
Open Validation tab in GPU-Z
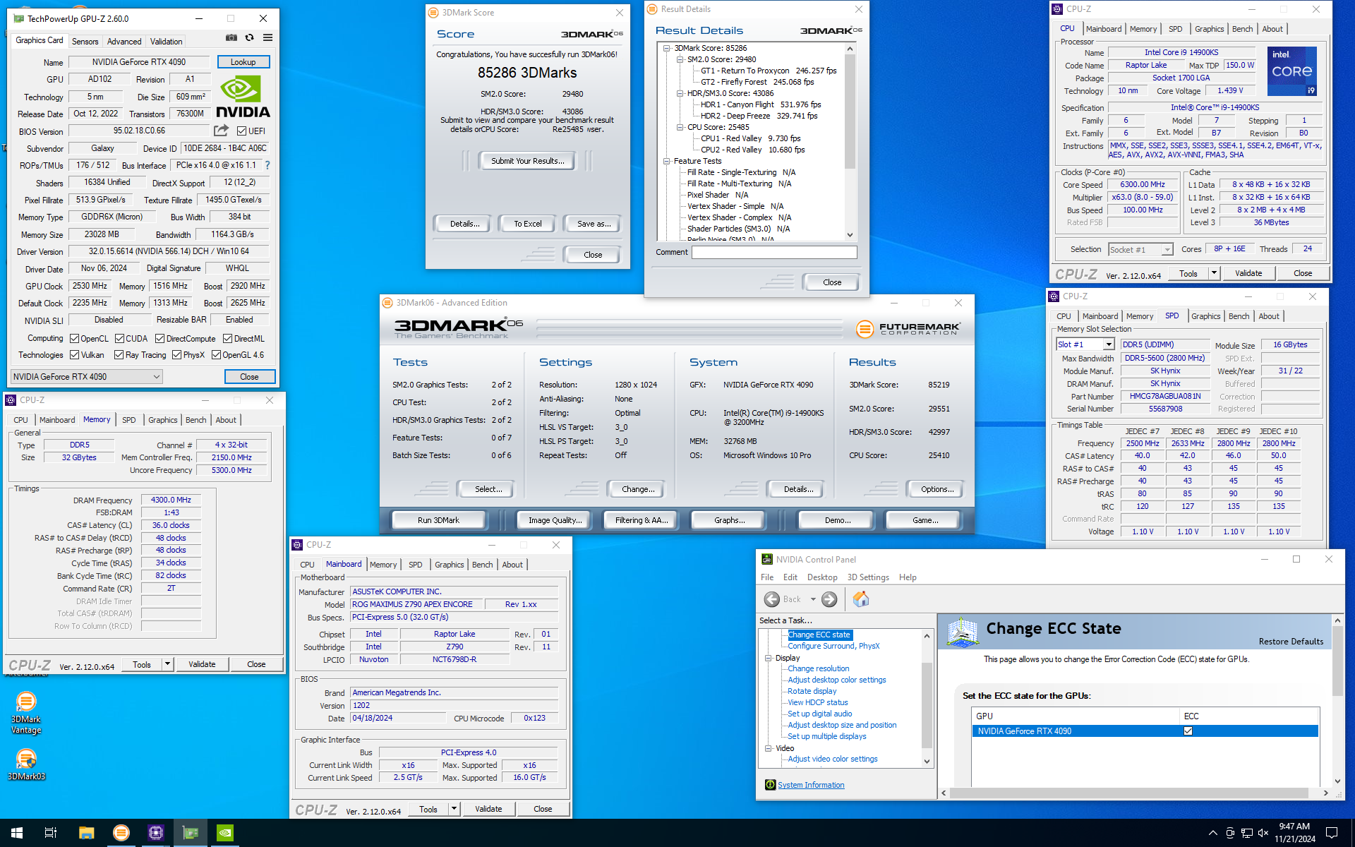coord(167,42)
